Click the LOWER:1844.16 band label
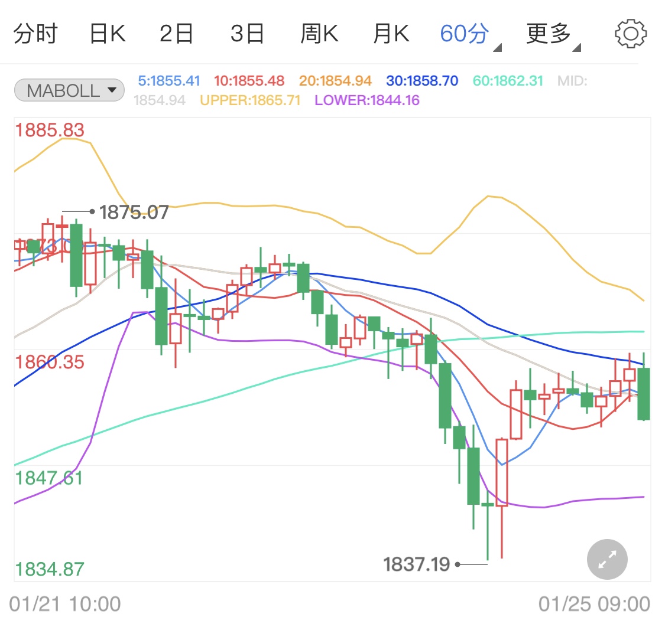665x627 pixels. [367, 100]
